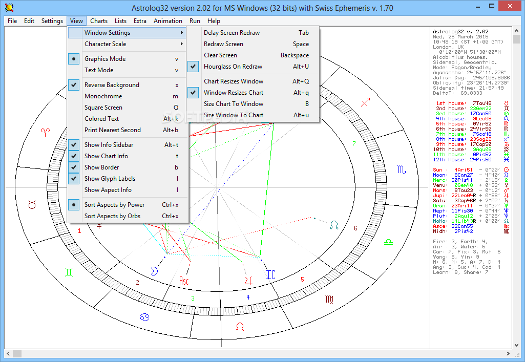Close the open View menu
Screen dimensions: 525x362
pyautogui.click(x=77, y=21)
